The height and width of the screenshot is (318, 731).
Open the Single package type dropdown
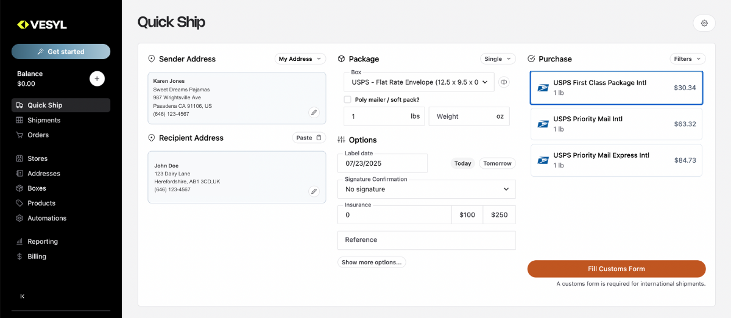(498, 59)
